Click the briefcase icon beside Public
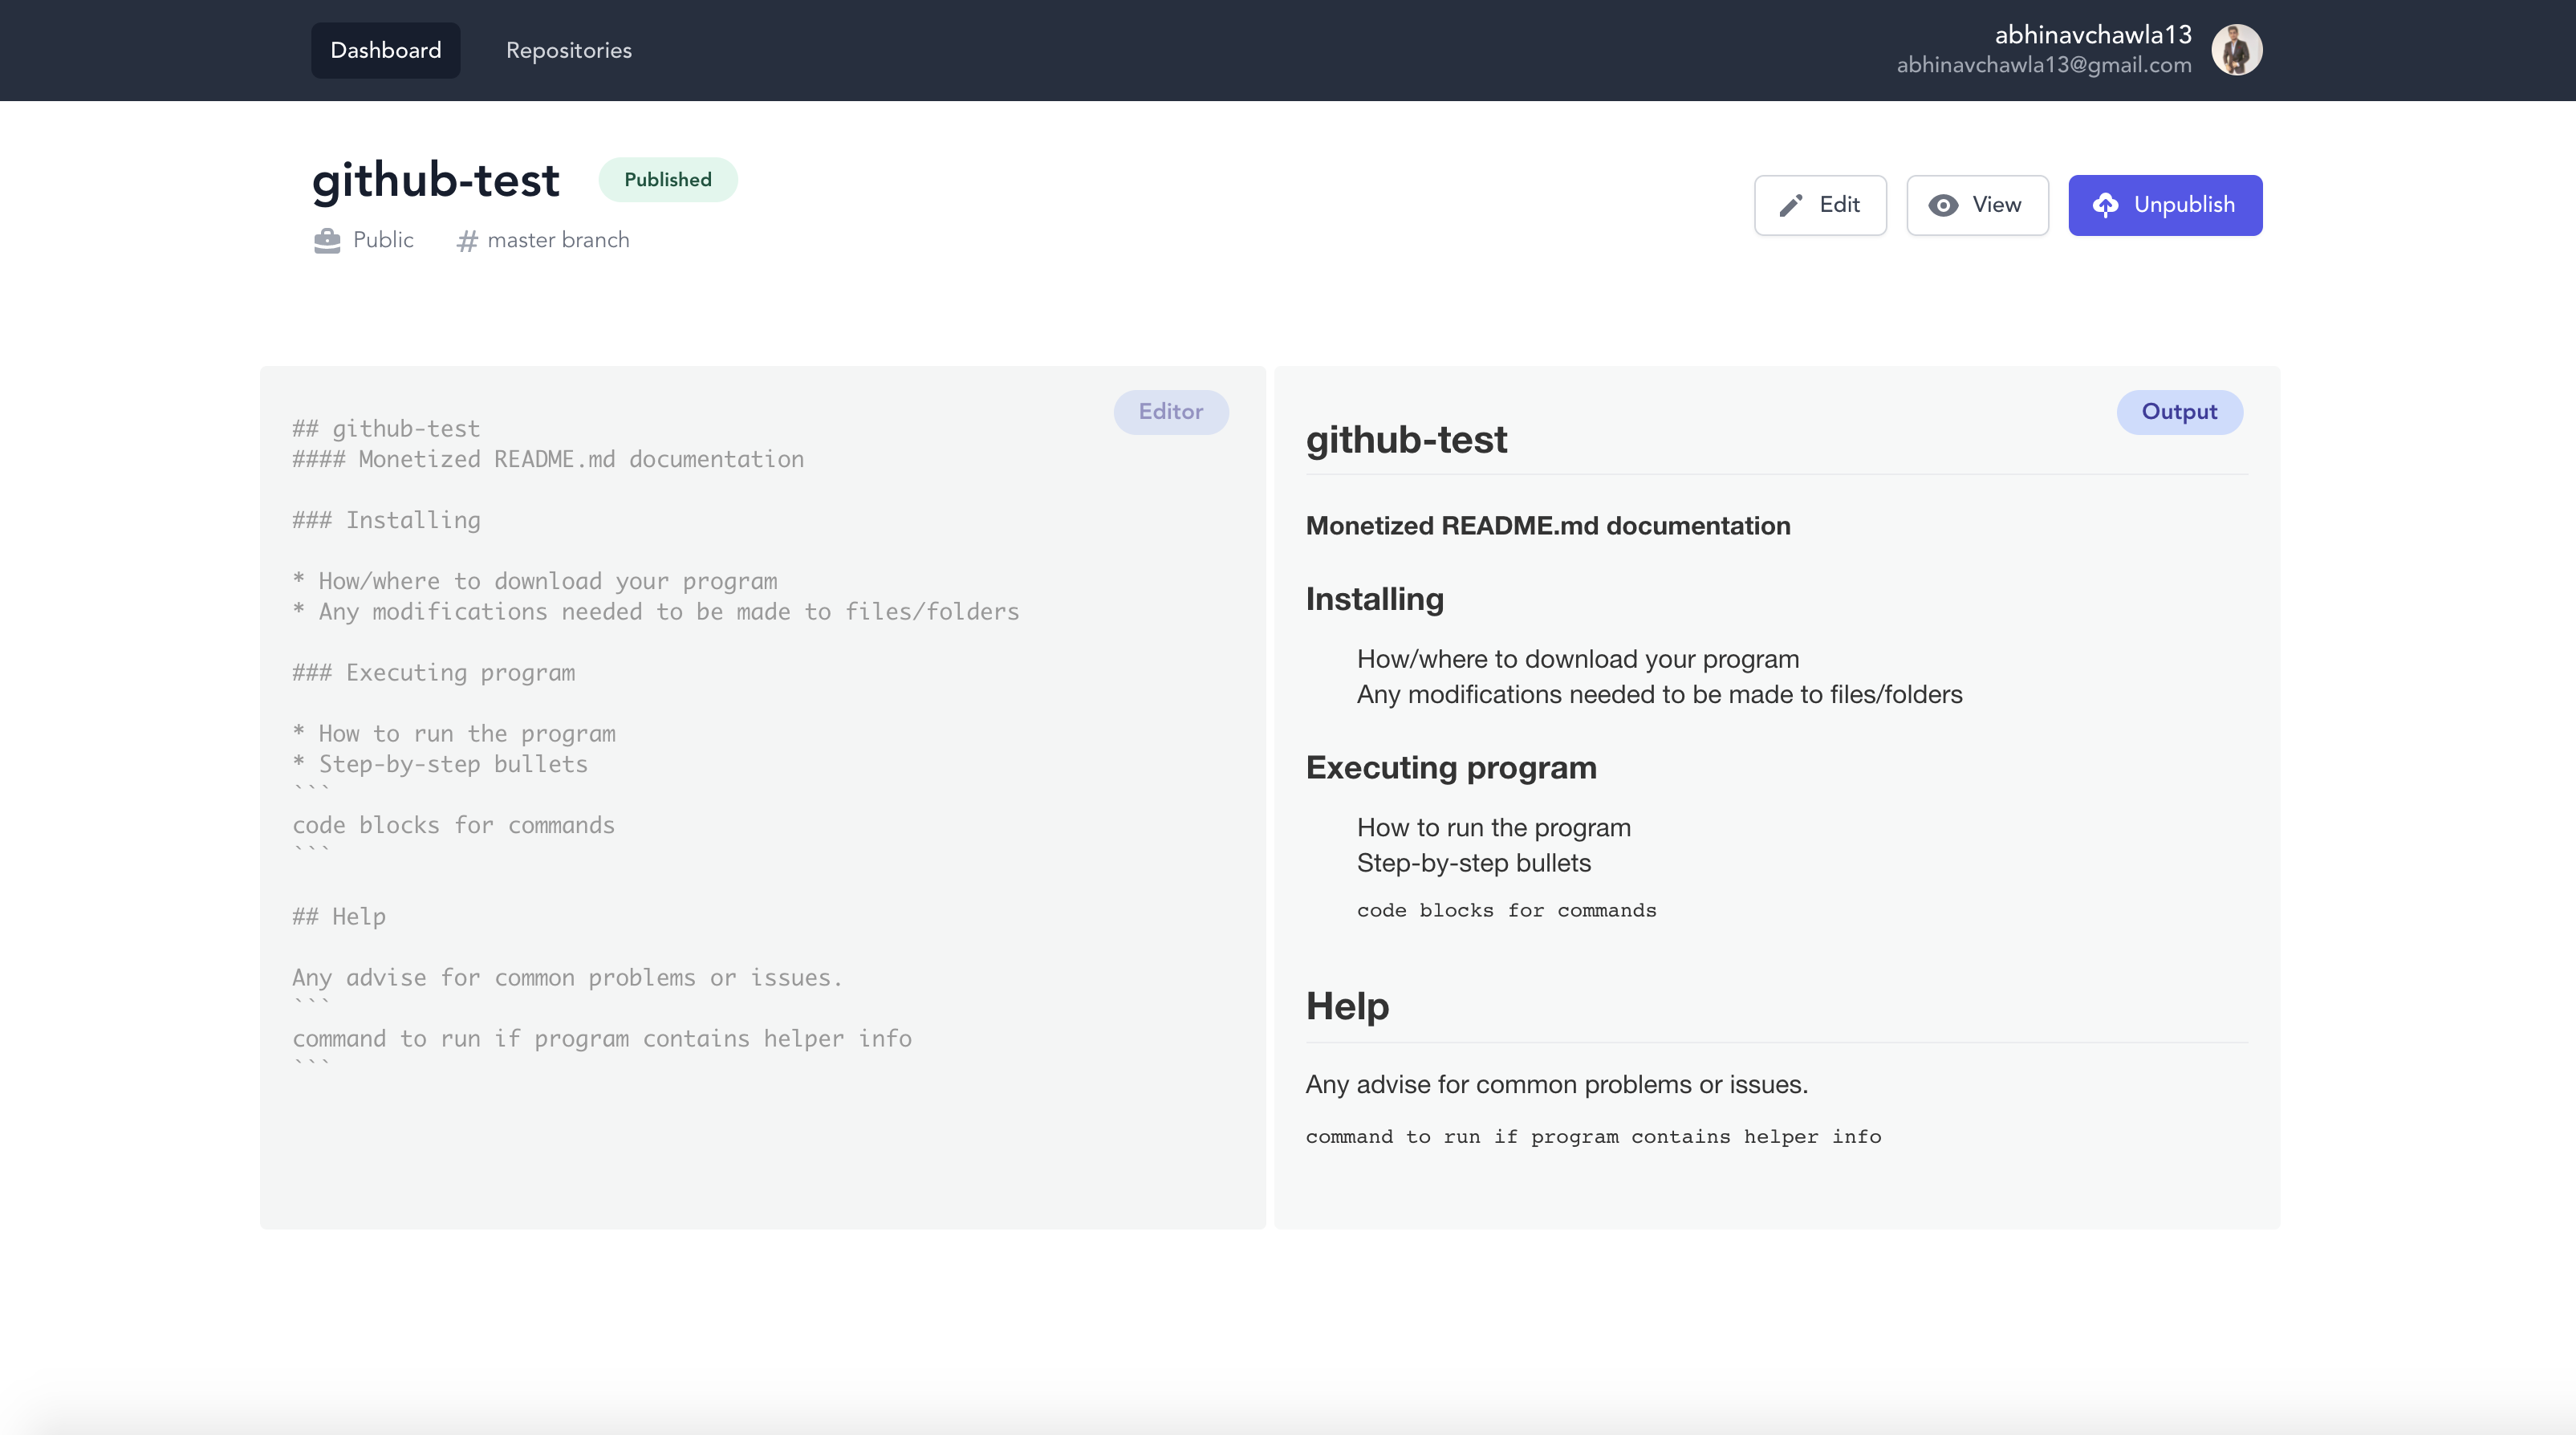 327,240
